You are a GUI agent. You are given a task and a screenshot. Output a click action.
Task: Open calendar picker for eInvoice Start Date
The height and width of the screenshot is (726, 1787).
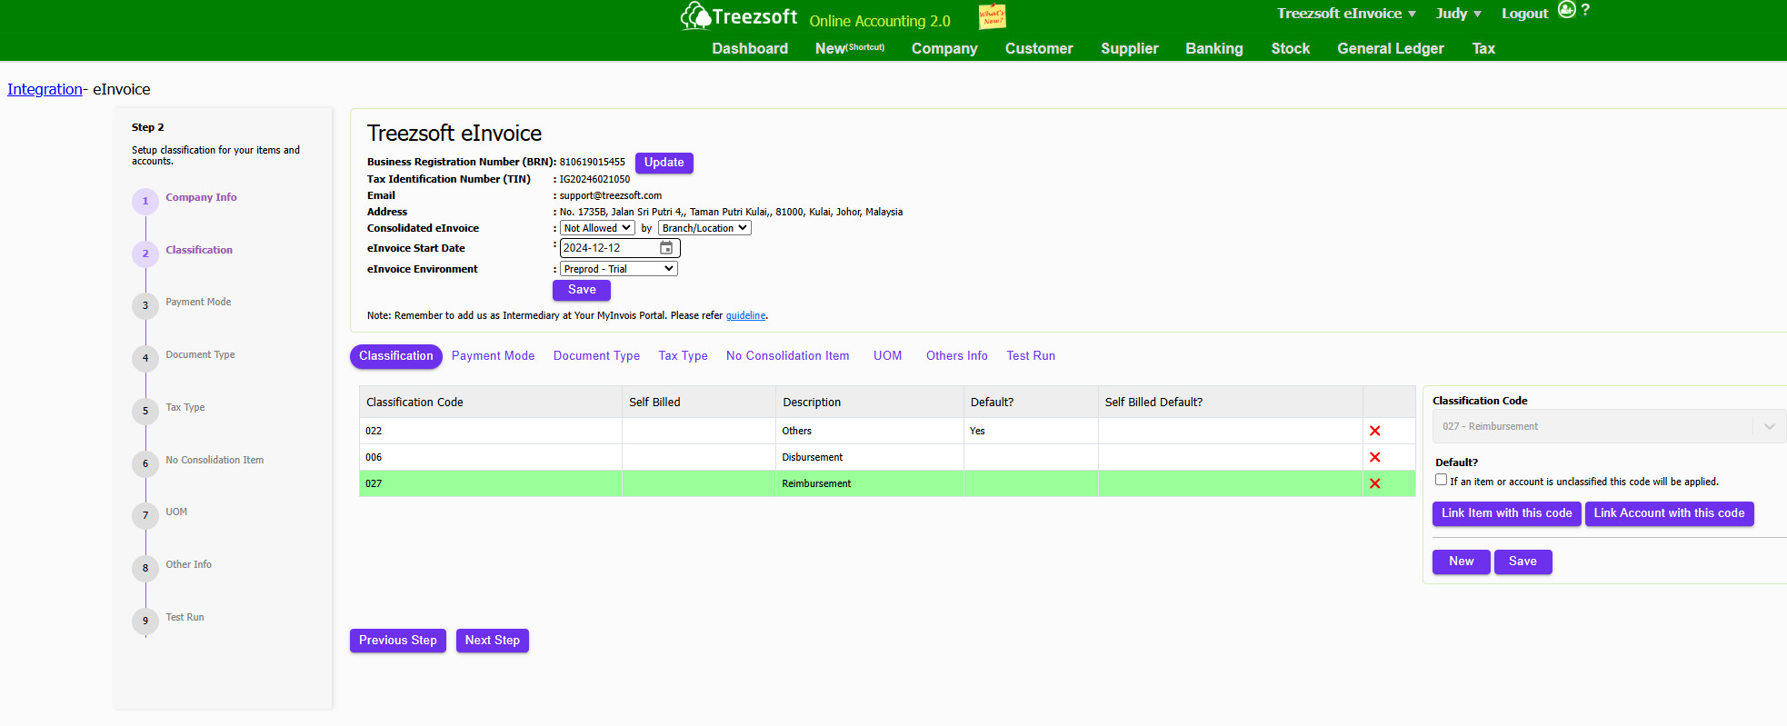(666, 248)
